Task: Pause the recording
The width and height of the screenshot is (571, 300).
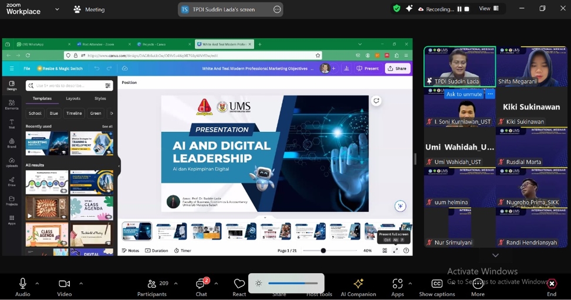Action: [x=459, y=9]
